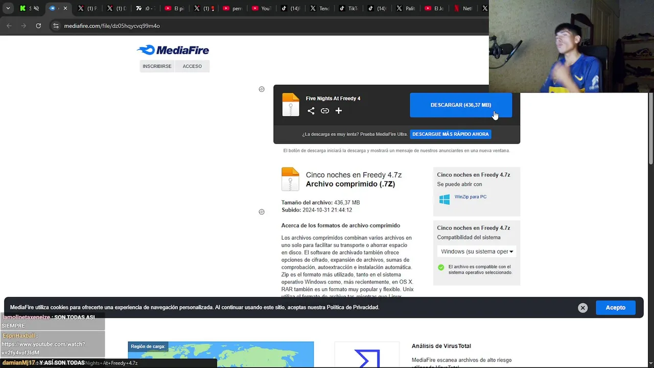
Task: Click the 'Tamaño del archivo: 436,37 MB' text
Action: tap(320, 203)
